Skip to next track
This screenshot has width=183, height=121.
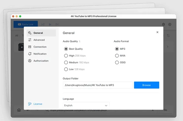click(x=57, y=24)
